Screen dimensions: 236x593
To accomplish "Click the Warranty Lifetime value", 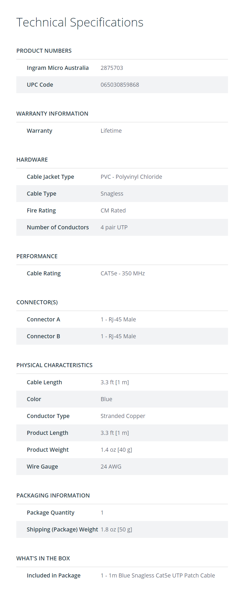I will point(111,131).
